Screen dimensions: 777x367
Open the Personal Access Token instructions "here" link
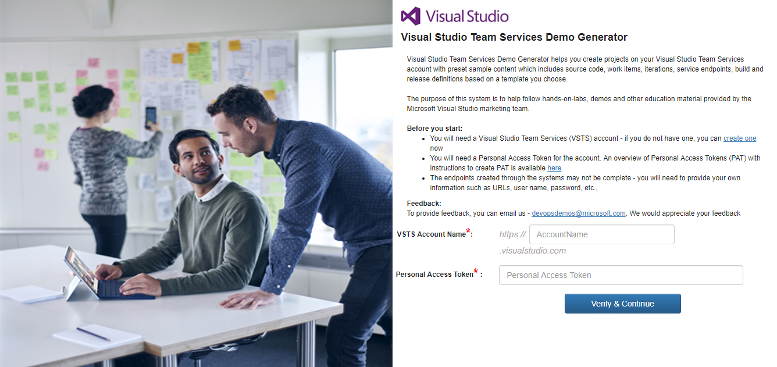point(554,168)
